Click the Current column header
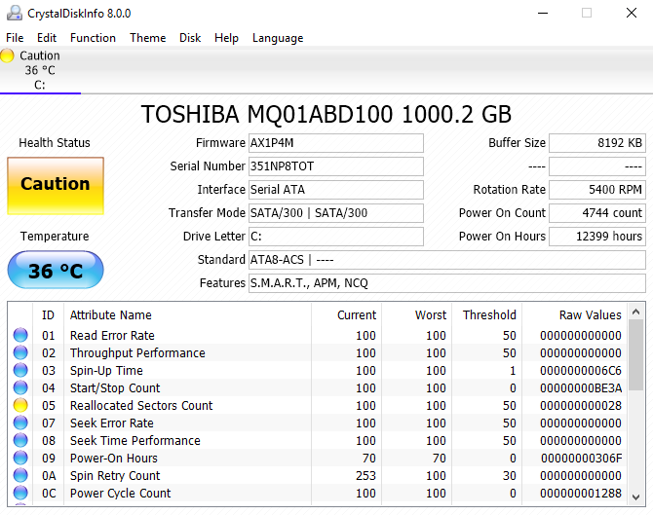The image size is (653, 515). [x=346, y=314]
